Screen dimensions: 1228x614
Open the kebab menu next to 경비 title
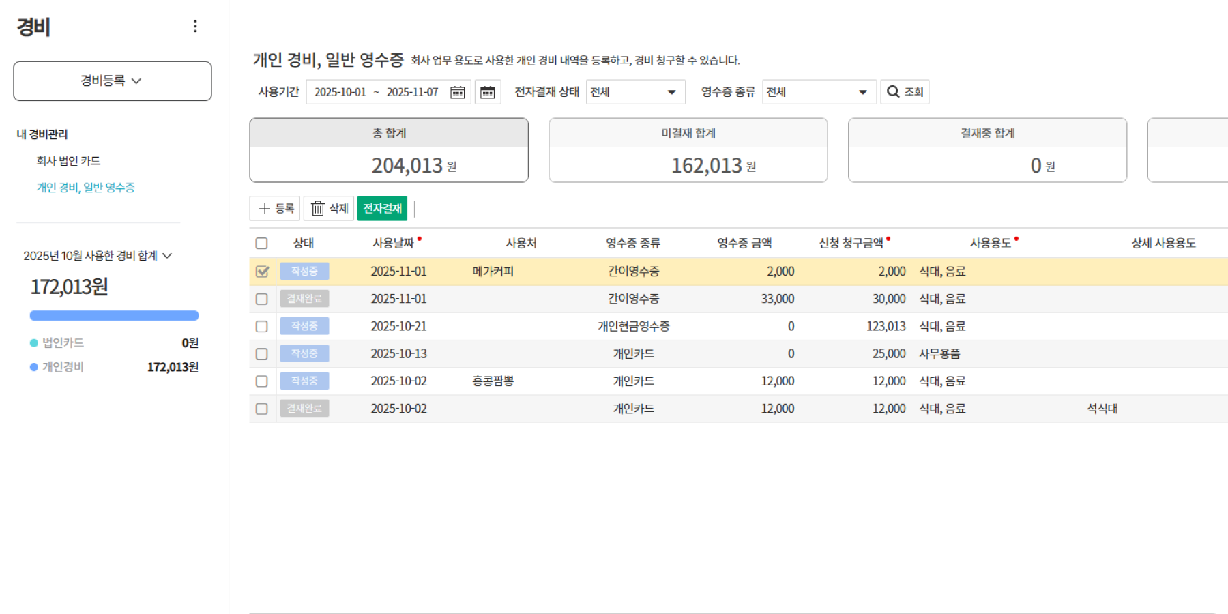tap(195, 26)
